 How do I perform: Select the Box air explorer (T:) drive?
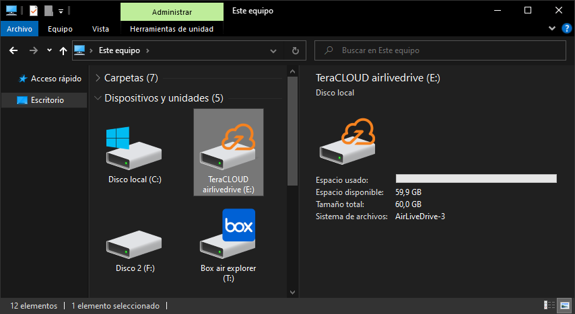pyautogui.click(x=228, y=245)
